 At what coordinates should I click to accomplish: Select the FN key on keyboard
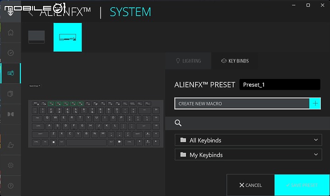click(x=45, y=142)
